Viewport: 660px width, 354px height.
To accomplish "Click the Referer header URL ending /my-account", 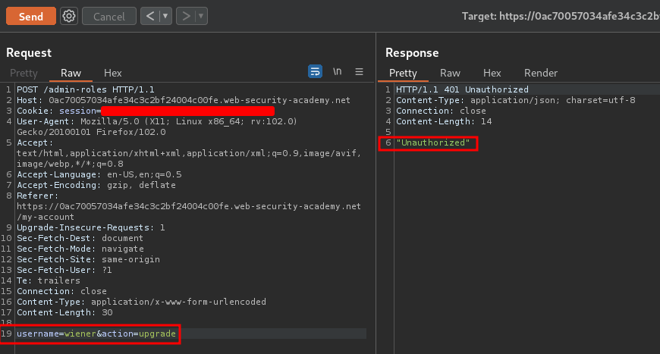I will click(x=189, y=211).
